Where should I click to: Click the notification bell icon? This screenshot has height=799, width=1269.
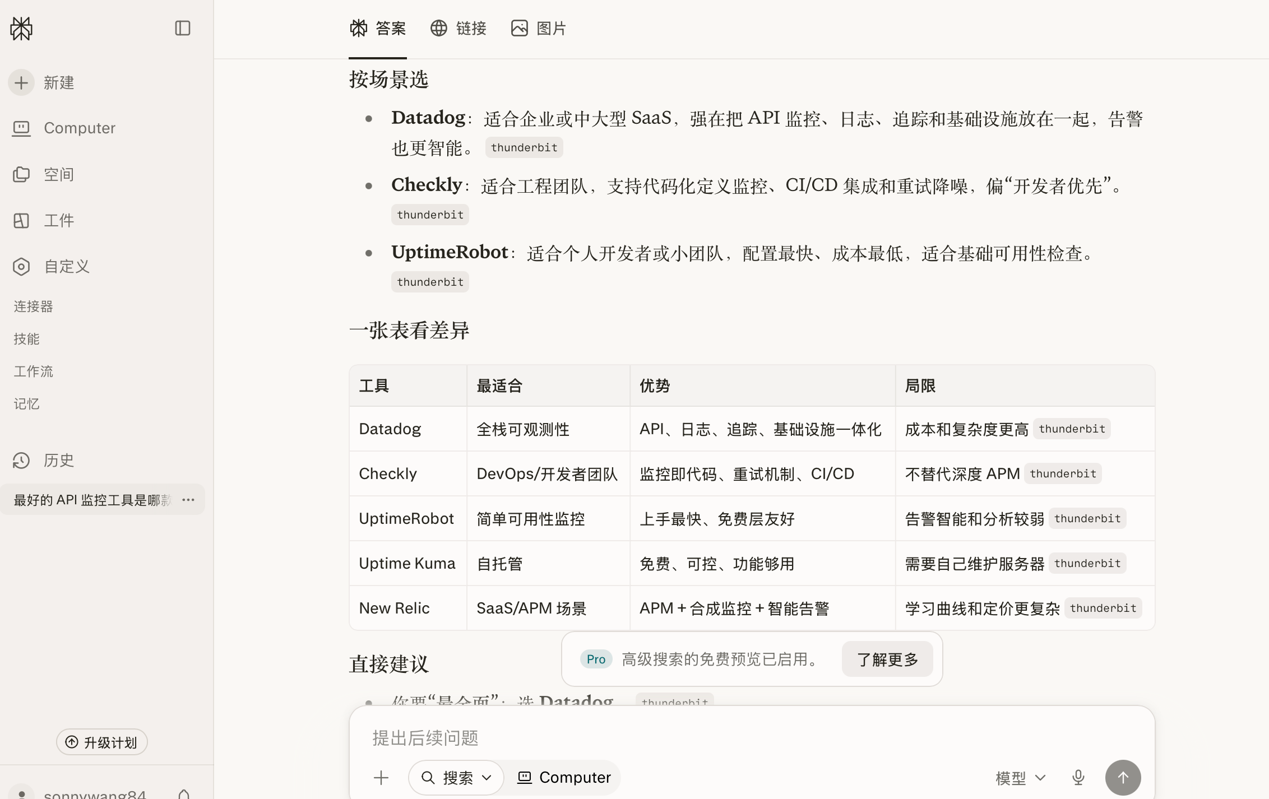point(184,793)
